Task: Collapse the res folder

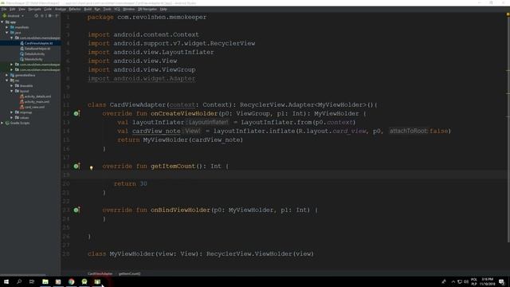Action: click(7, 81)
